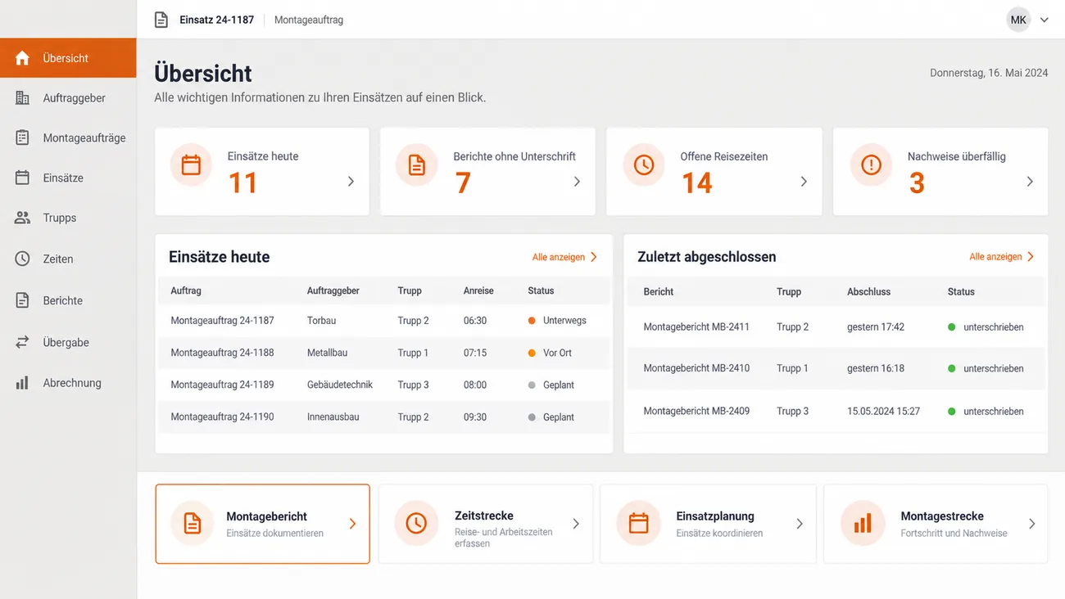Open the chevron on Montagebericht tile

352,524
